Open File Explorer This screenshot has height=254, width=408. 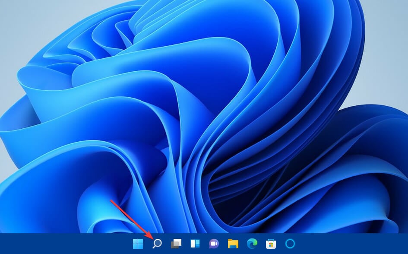(233, 244)
